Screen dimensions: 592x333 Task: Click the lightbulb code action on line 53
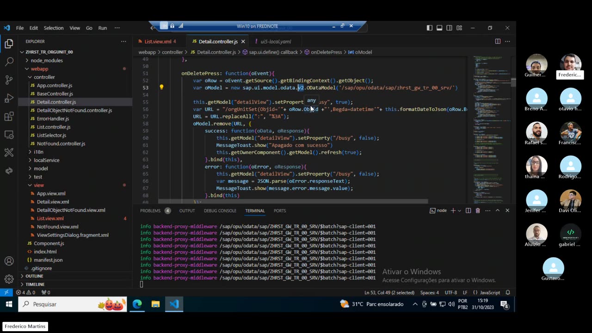pyautogui.click(x=161, y=87)
